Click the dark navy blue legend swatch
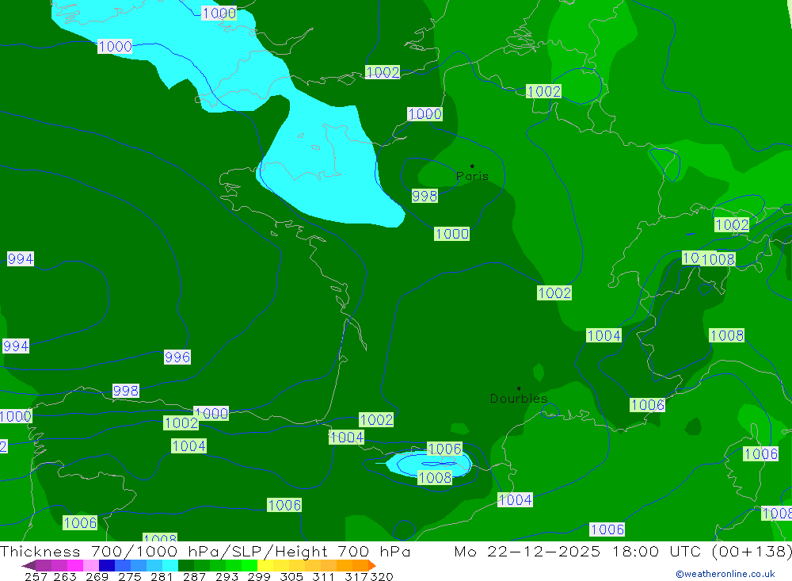Screen dimensions: 792x581 tap(105, 565)
